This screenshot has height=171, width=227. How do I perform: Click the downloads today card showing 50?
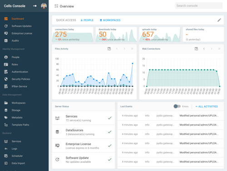(x=116, y=34)
